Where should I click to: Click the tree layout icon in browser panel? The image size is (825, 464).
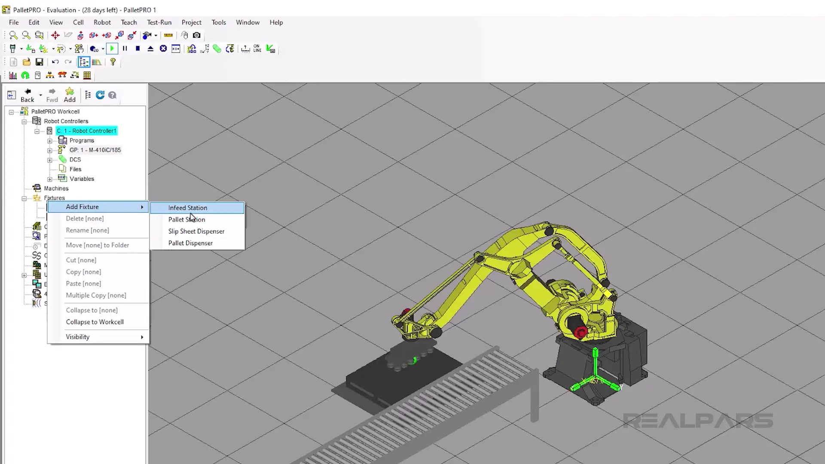[88, 95]
